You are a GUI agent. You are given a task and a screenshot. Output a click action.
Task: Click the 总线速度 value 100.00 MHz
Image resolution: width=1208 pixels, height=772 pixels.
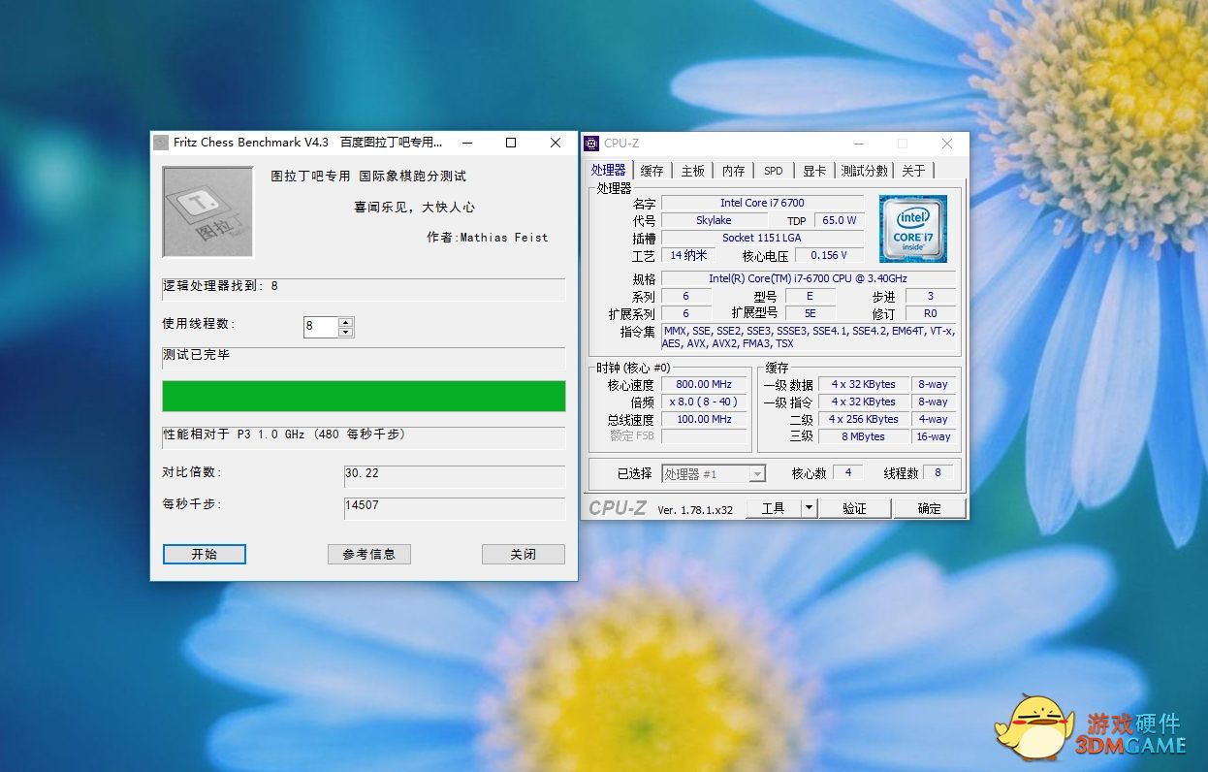(x=705, y=419)
